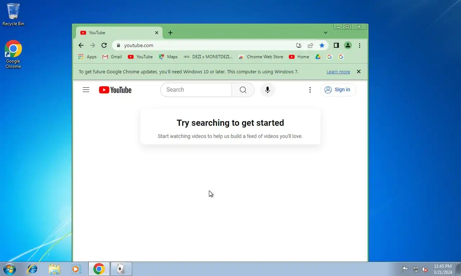Screen dimensions: 461x276
Task: Click the YouTube logo
Action: [x=115, y=90]
